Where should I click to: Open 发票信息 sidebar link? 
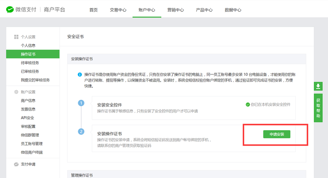28,109
